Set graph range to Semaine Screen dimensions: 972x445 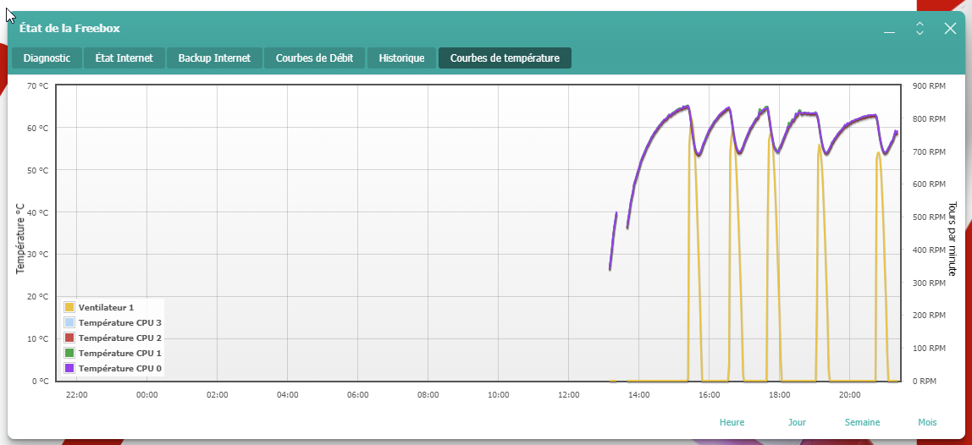862,422
